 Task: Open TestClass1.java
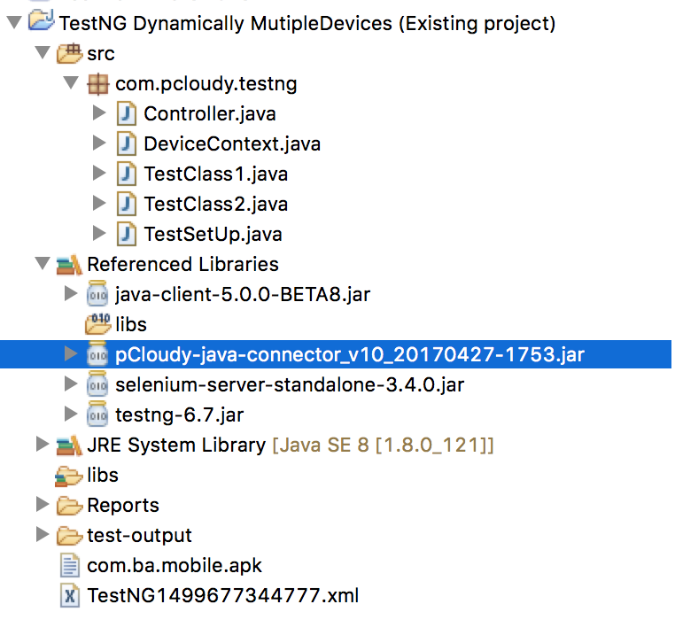coord(215,174)
